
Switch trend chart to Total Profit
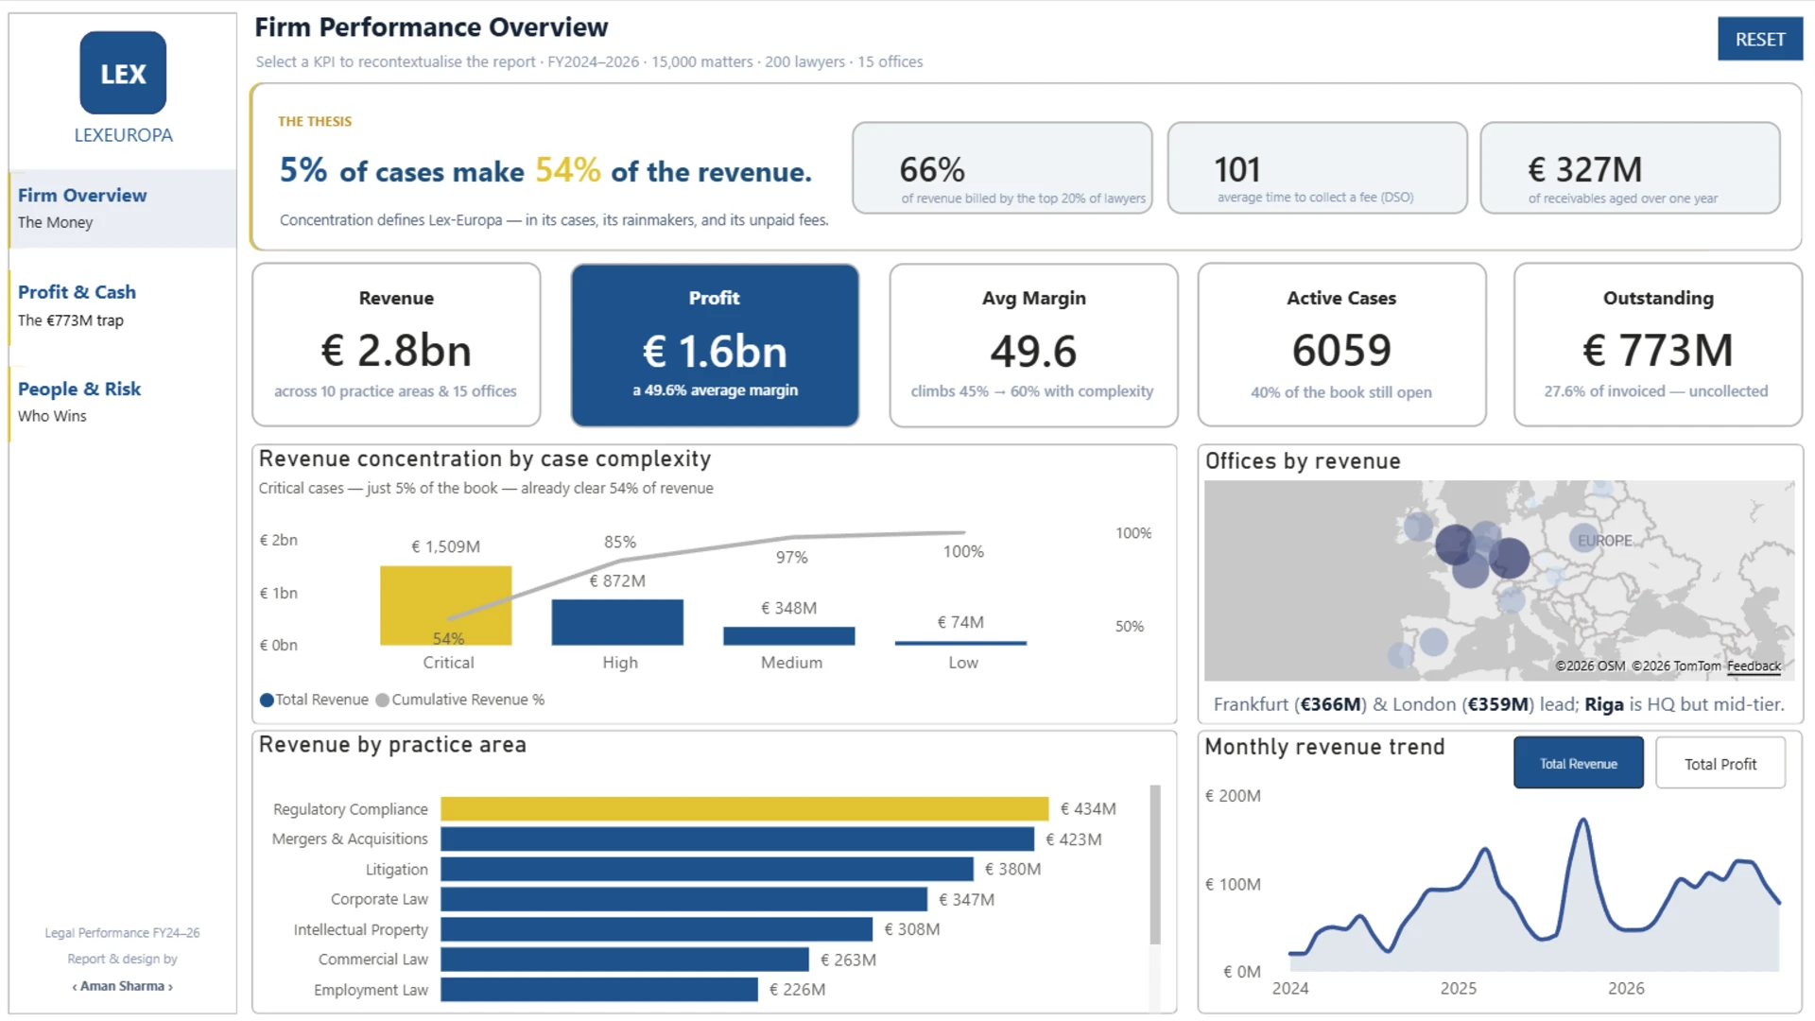(1720, 763)
